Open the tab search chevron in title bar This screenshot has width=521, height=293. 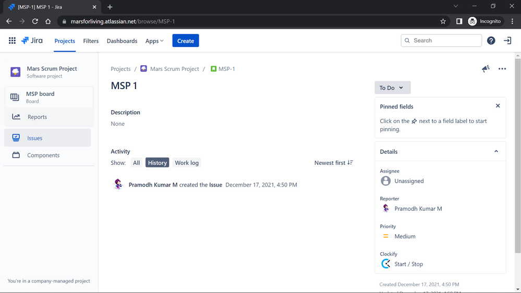[455, 6]
